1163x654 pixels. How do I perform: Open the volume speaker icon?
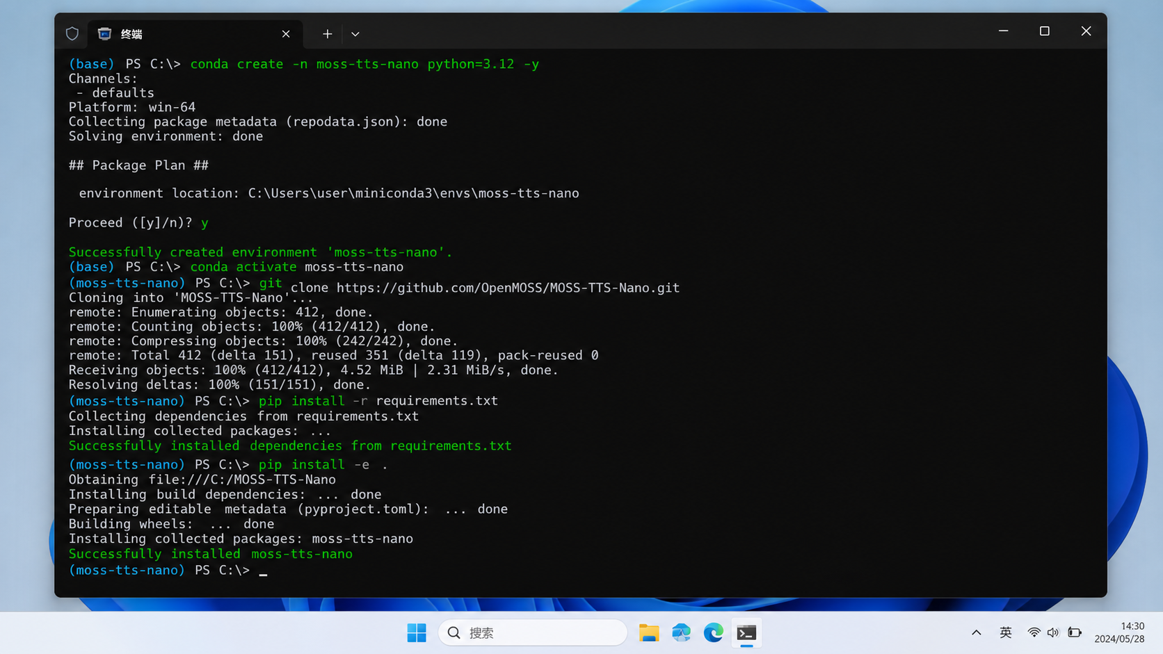(x=1053, y=632)
